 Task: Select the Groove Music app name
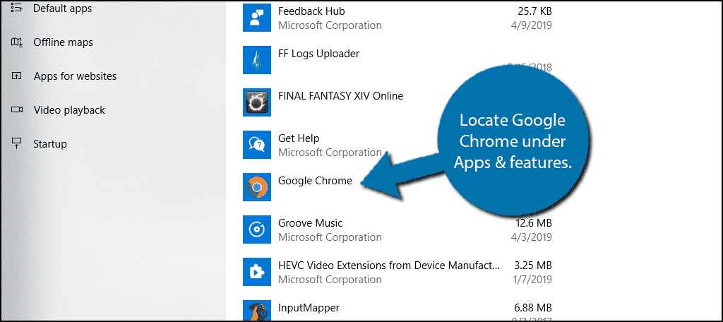click(311, 223)
